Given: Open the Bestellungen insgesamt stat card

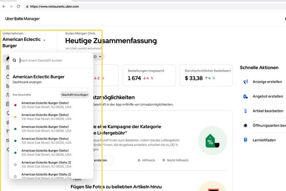Looking at the screenshot, I should 149,75.
